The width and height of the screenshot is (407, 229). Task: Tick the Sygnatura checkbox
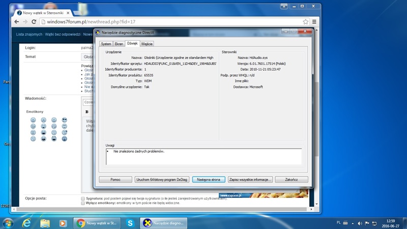point(83,198)
